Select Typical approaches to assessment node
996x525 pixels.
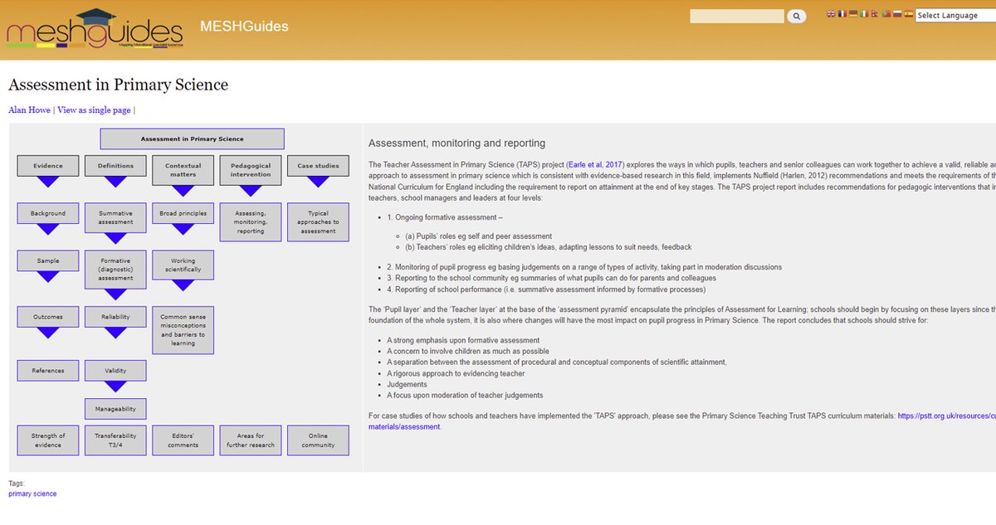coord(318,222)
